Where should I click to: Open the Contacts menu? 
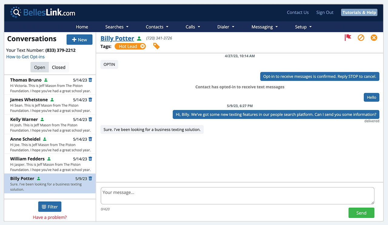157,27
